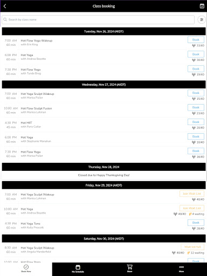Book Tuesday 6:00 PM Hot Yoga class
This screenshot has height=276, width=207.
196,54
